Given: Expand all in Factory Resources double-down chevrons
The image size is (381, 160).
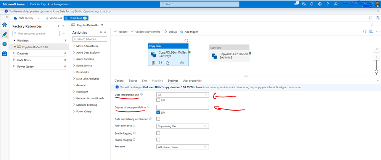Looking at the screenshot, I should pos(59,26).
